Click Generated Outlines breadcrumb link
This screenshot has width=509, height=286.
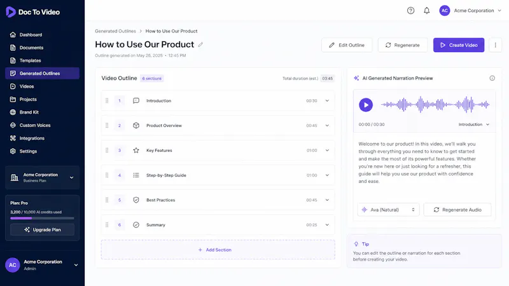(x=115, y=31)
